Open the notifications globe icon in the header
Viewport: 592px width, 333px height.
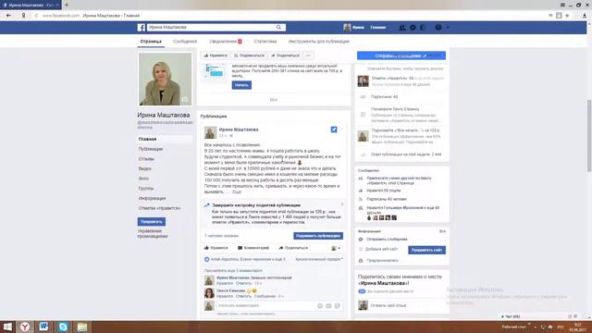(424, 27)
